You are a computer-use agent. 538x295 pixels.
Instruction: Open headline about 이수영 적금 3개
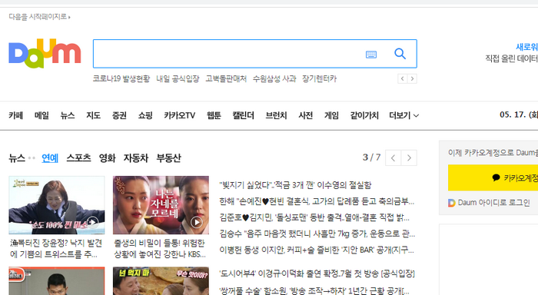(295, 185)
